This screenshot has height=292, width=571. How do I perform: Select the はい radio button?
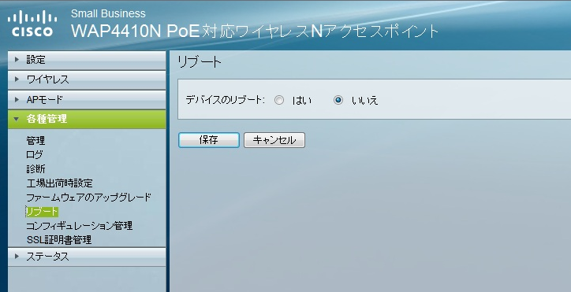coord(279,100)
